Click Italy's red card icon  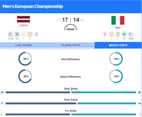pyautogui.click(x=105, y=34)
